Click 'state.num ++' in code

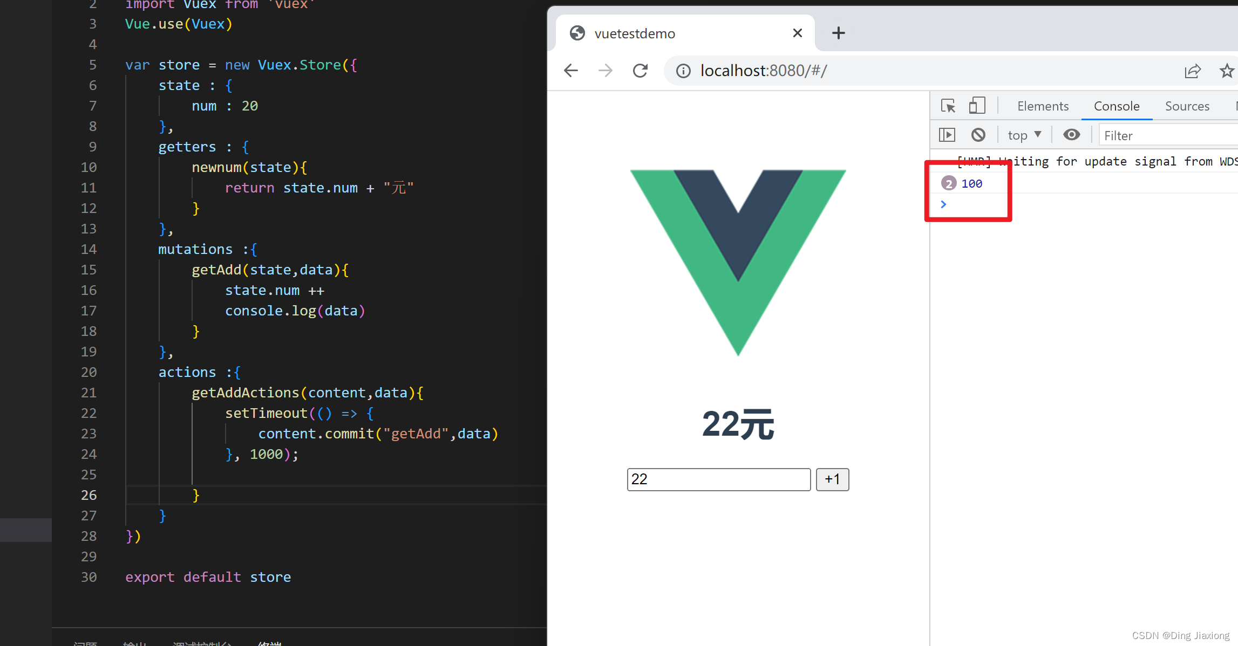[x=275, y=290]
